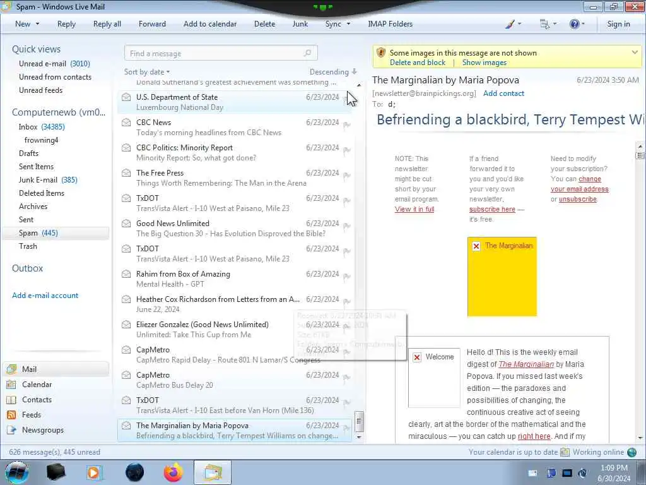Image resolution: width=646 pixels, height=485 pixels.
Task: Open the blue help question-mark icon
Action: pyautogui.click(x=574, y=25)
